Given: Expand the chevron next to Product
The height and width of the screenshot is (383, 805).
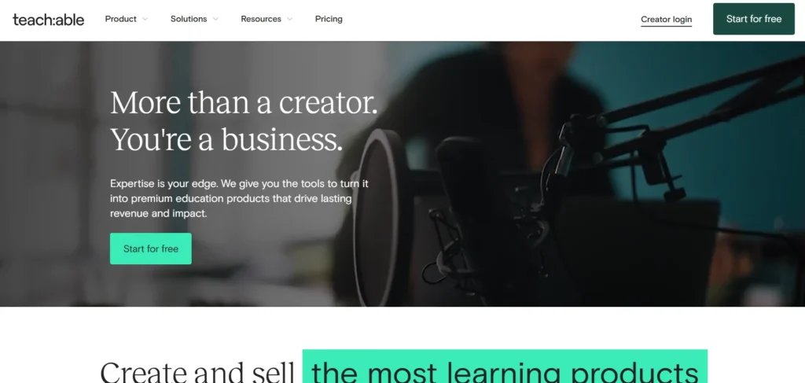Looking at the screenshot, I should coord(145,19).
